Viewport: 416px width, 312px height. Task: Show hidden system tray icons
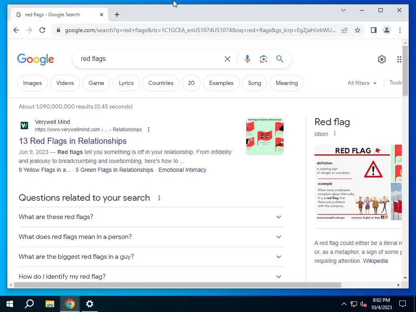point(344,304)
